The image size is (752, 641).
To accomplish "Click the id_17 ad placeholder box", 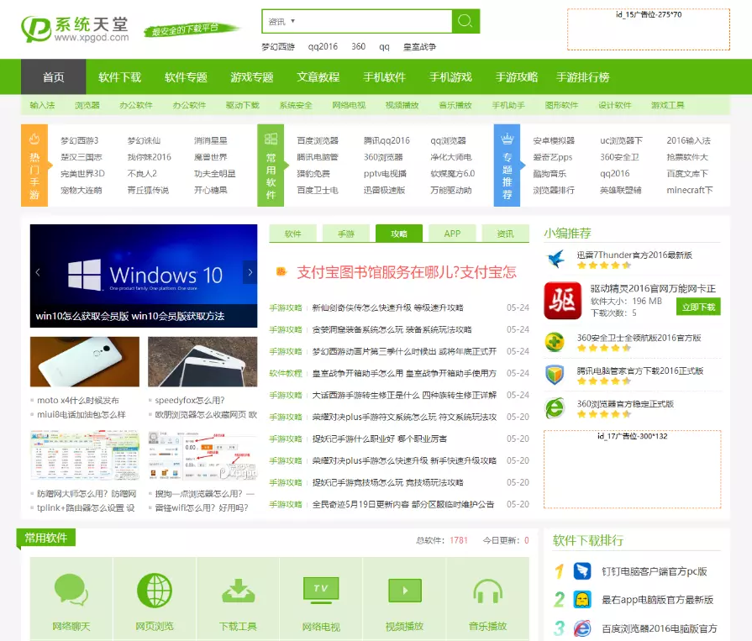I will [632, 470].
